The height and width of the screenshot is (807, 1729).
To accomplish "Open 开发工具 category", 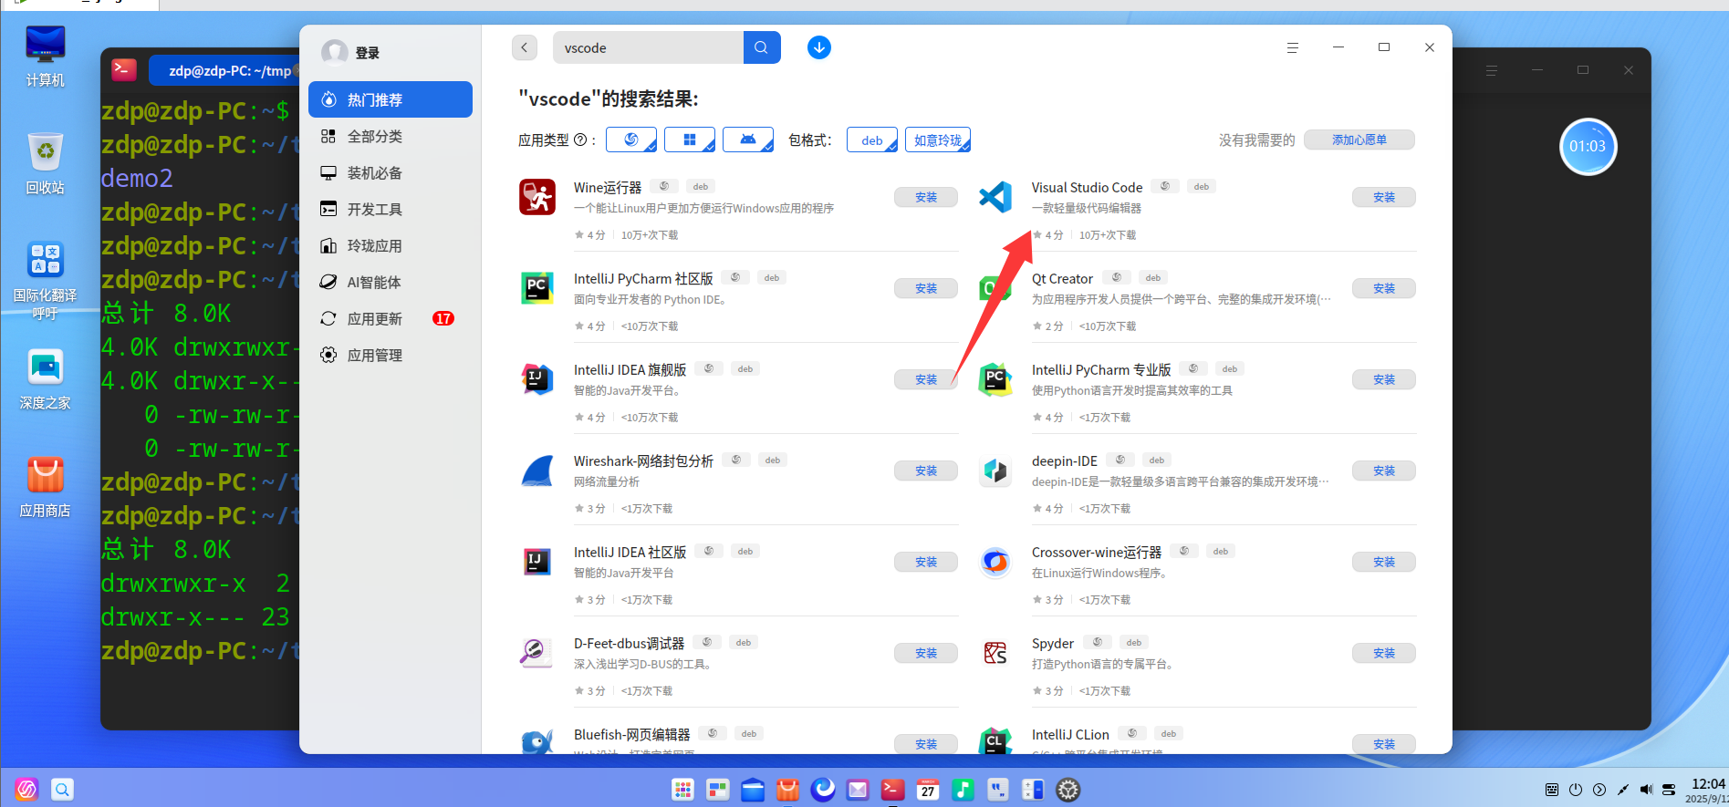I will click(x=391, y=209).
